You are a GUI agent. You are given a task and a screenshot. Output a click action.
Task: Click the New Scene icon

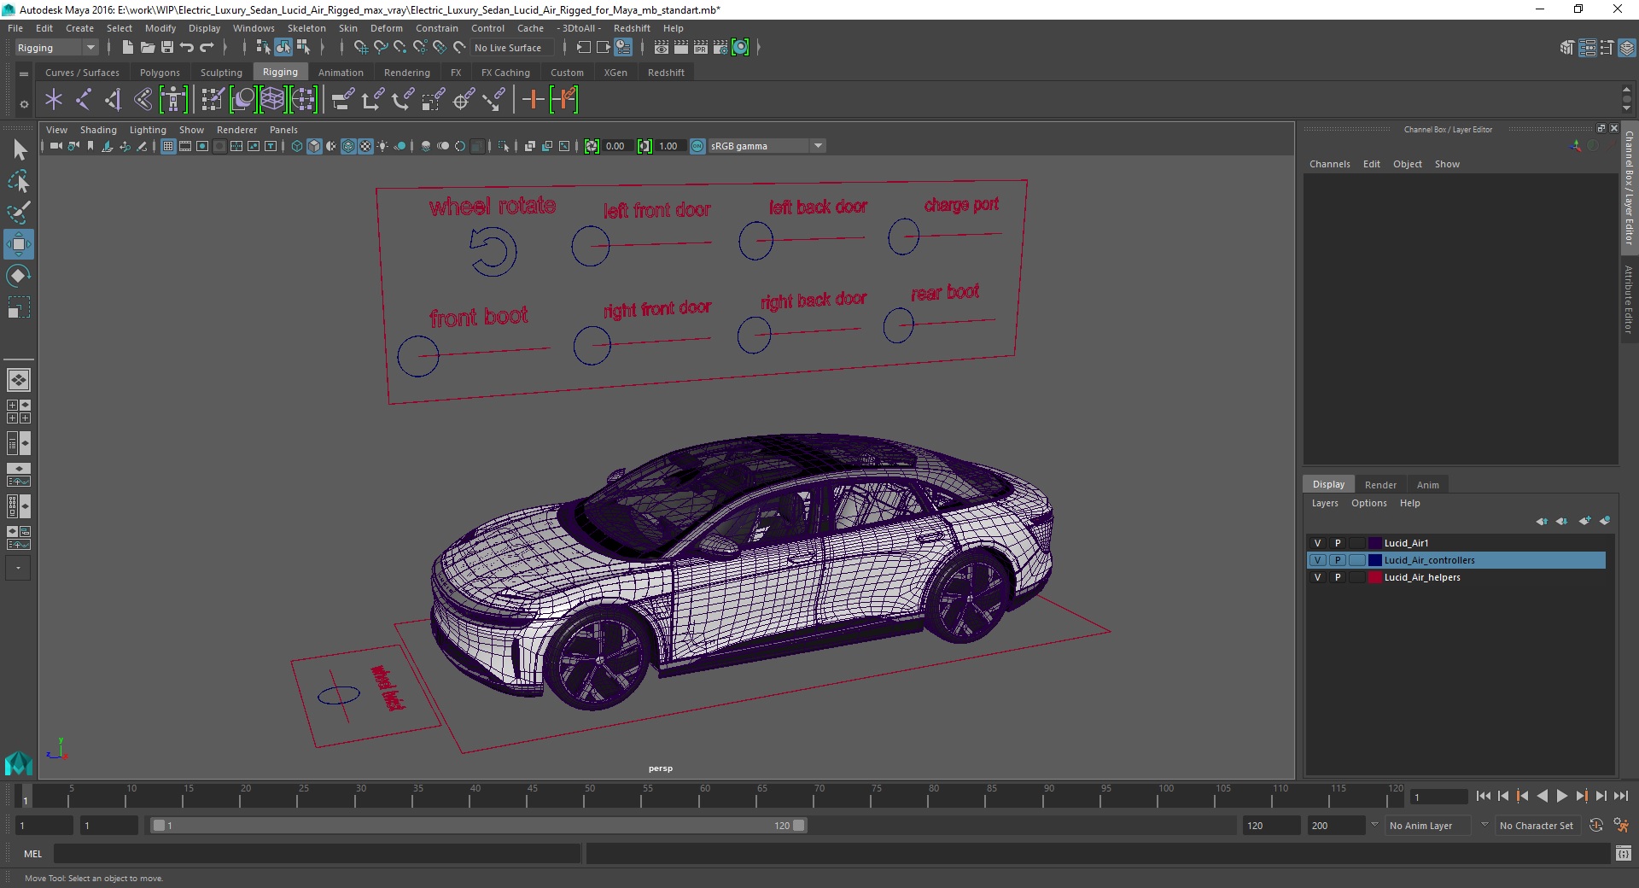[x=127, y=48]
